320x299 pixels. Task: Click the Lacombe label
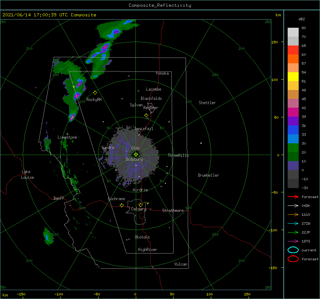pos(154,89)
